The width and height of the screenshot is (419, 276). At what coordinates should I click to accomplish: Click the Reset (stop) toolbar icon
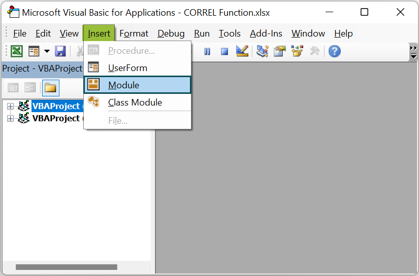point(224,51)
